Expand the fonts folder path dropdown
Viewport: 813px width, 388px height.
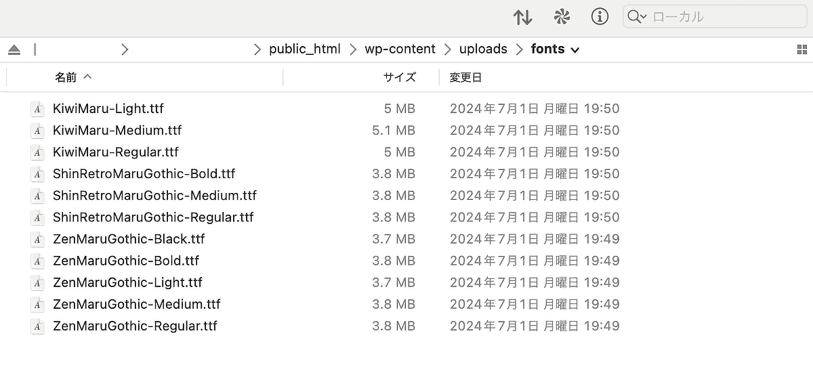pos(575,49)
